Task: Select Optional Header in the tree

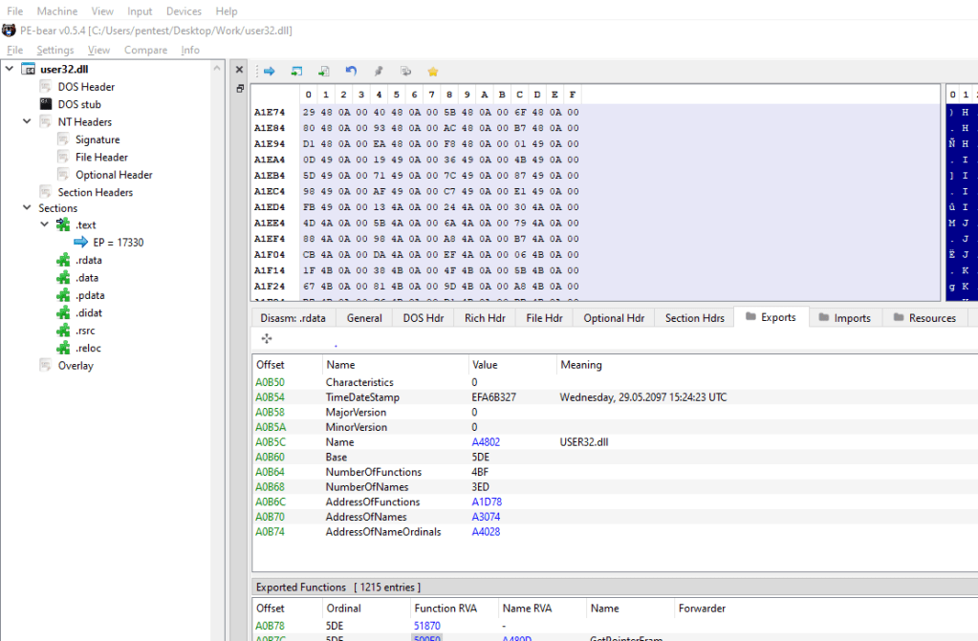Action: point(114,175)
